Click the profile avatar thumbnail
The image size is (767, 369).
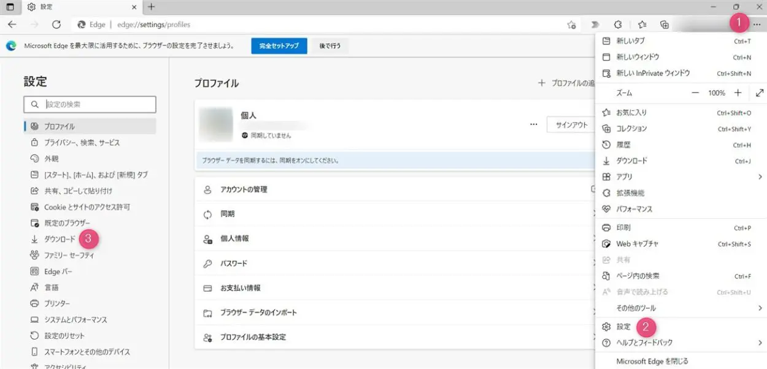coord(215,124)
